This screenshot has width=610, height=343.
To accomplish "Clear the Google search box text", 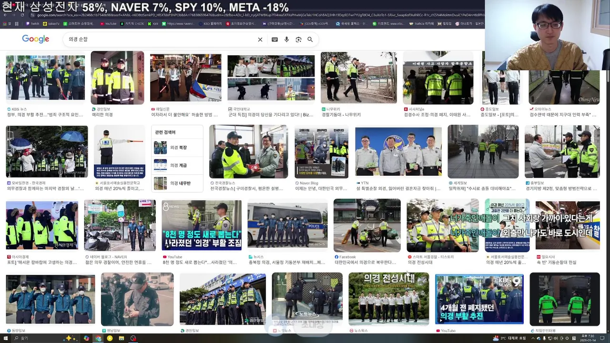I will tap(260, 40).
